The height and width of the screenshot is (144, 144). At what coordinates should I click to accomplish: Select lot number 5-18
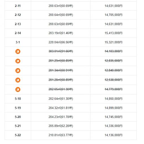pos(18,99)
